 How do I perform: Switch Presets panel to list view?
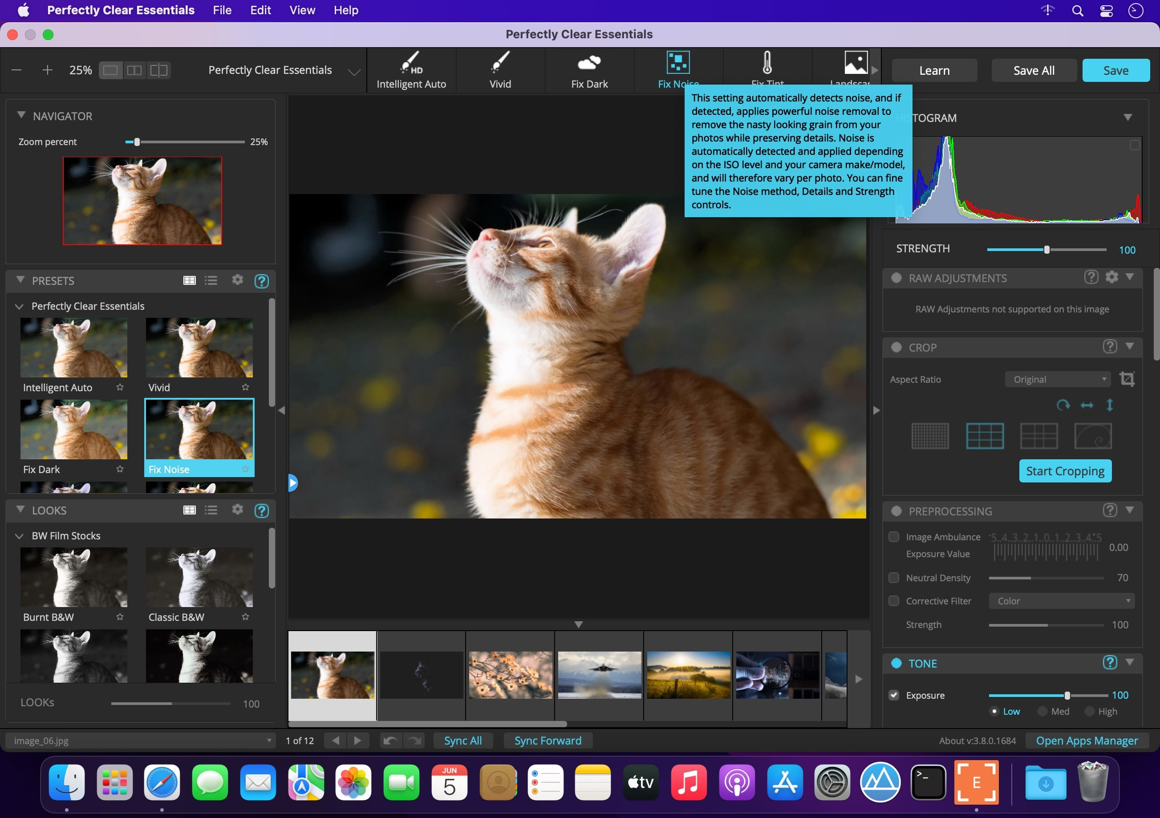(x=211, y=280)
